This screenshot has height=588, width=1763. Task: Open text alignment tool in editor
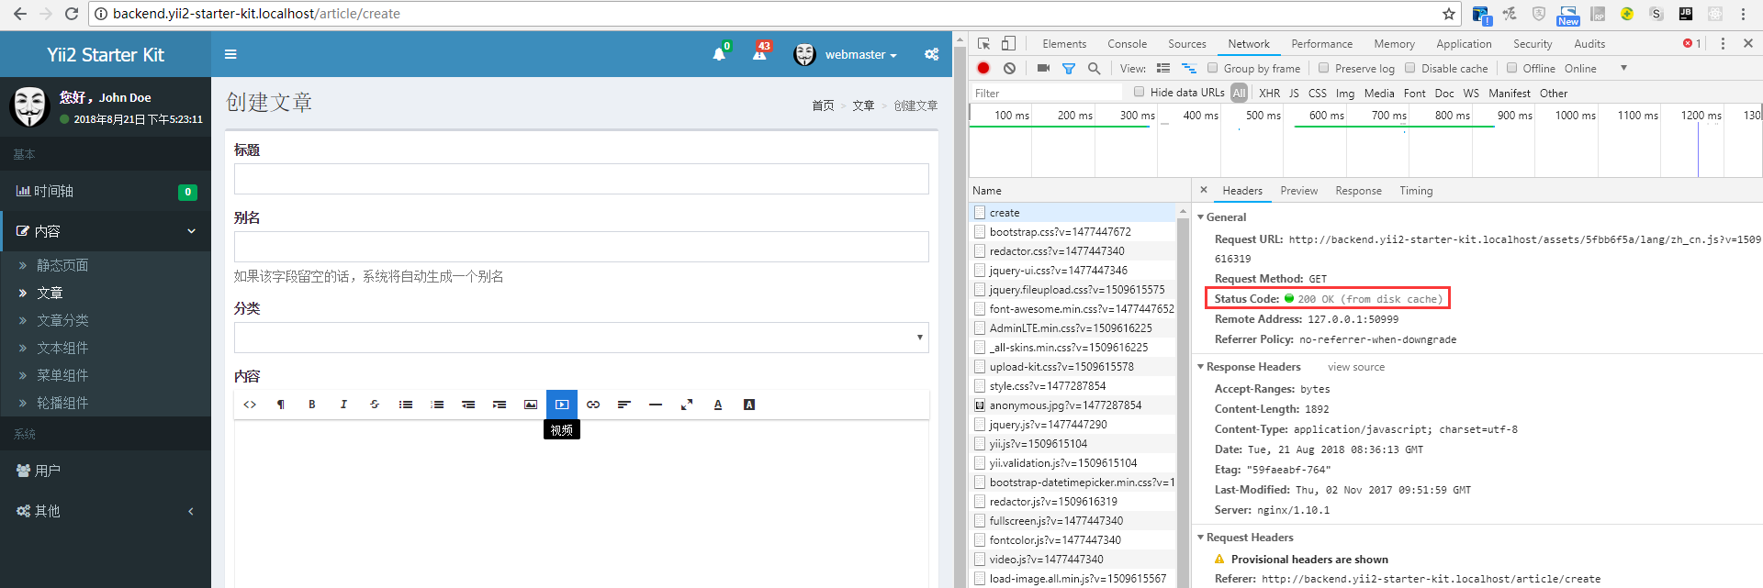coord(624,405)
